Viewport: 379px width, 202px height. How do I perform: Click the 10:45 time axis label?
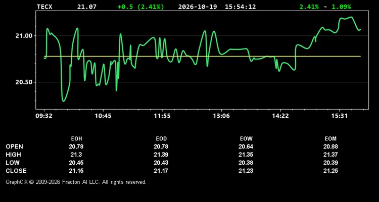(x=103, y=116)
